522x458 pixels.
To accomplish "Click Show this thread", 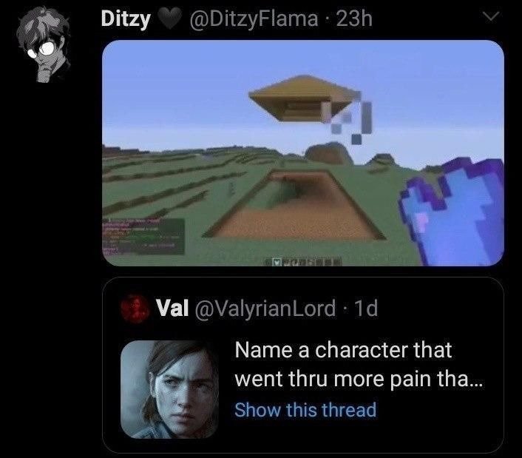I will 305,409.
